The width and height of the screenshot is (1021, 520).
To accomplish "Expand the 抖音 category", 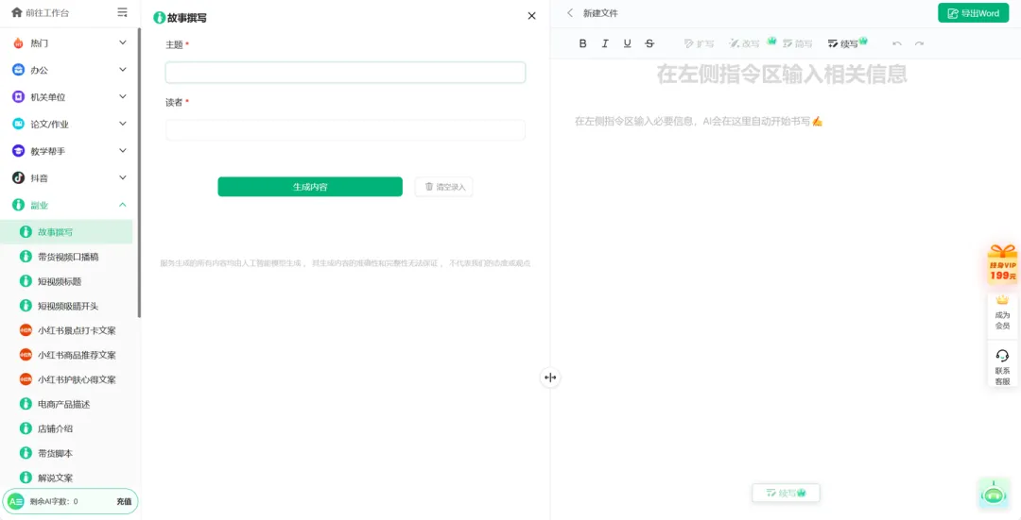I will coord(122,177).
